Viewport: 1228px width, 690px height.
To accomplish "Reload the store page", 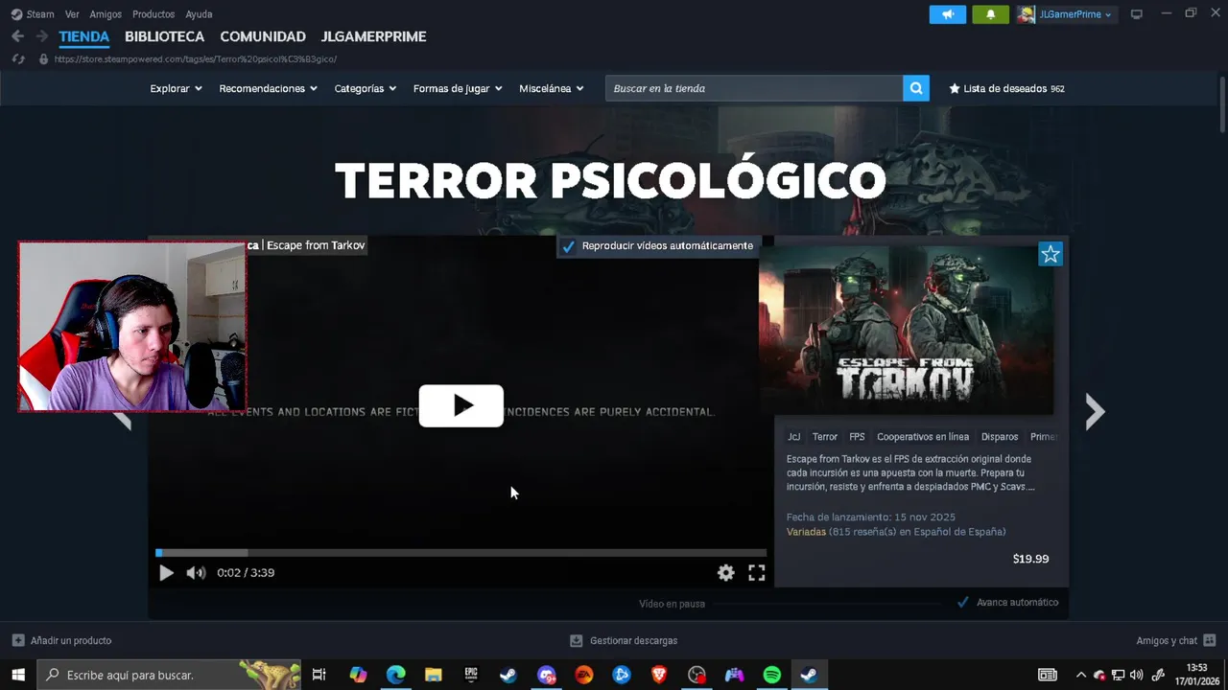I will pyautogui.click(x=17, y=59).
